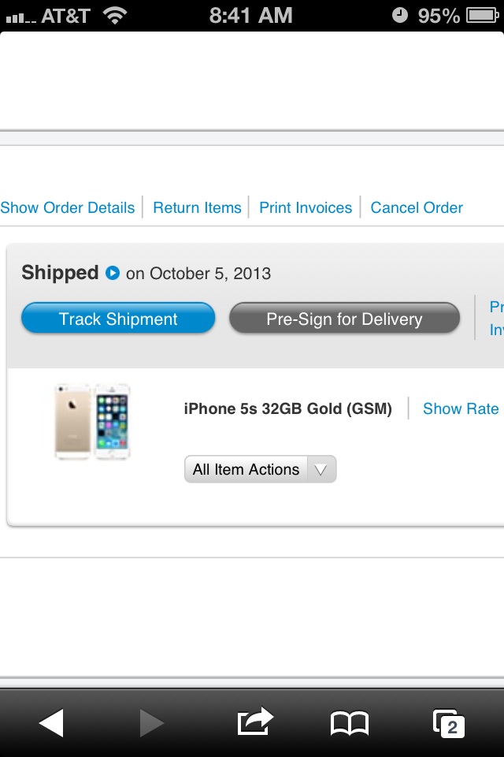Tap the Safari back arrow

click(52, 723)
